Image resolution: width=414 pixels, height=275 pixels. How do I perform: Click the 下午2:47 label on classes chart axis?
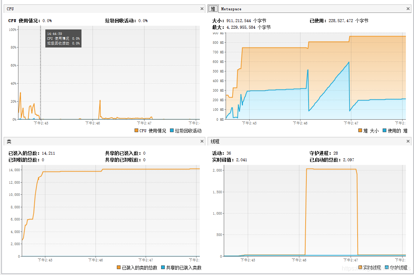point(146,260)
